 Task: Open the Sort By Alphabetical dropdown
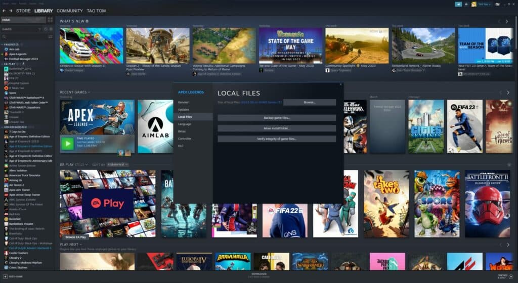point(117,164)
